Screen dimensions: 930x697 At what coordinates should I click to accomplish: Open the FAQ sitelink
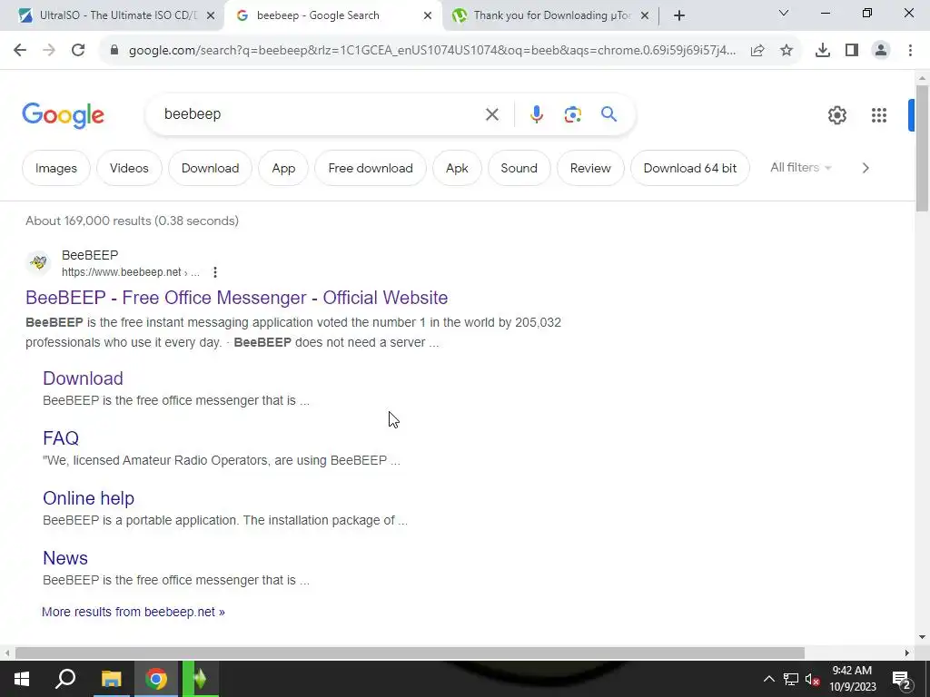coord(61,438)
